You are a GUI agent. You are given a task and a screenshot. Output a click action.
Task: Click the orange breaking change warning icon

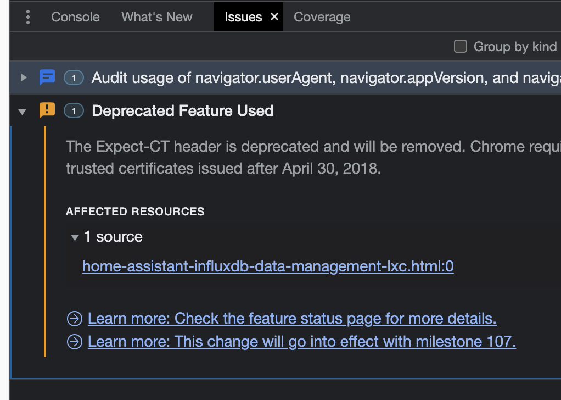pyautogui.click(x=47, y=110)
